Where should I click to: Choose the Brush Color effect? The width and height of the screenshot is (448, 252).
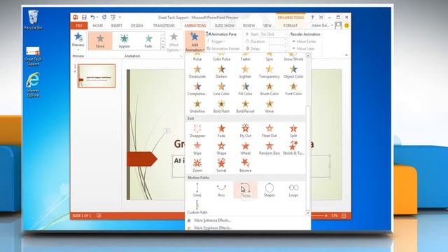click(x=269, y=89)
